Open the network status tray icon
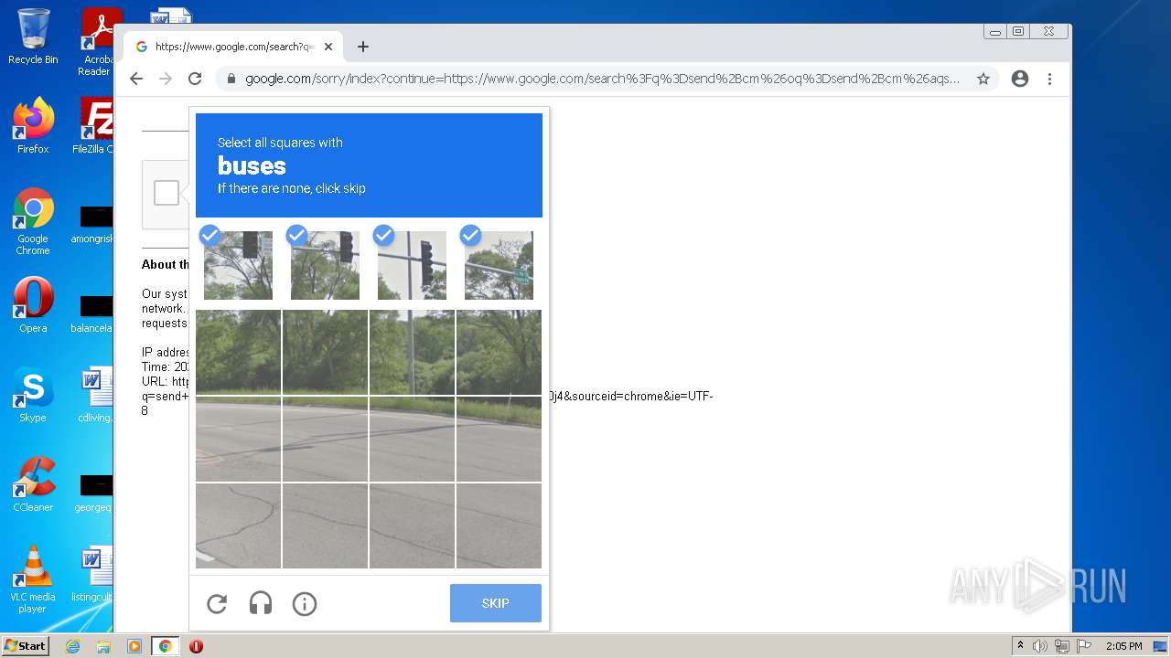The image size is (1171, 658). (x=1061, y=646)
